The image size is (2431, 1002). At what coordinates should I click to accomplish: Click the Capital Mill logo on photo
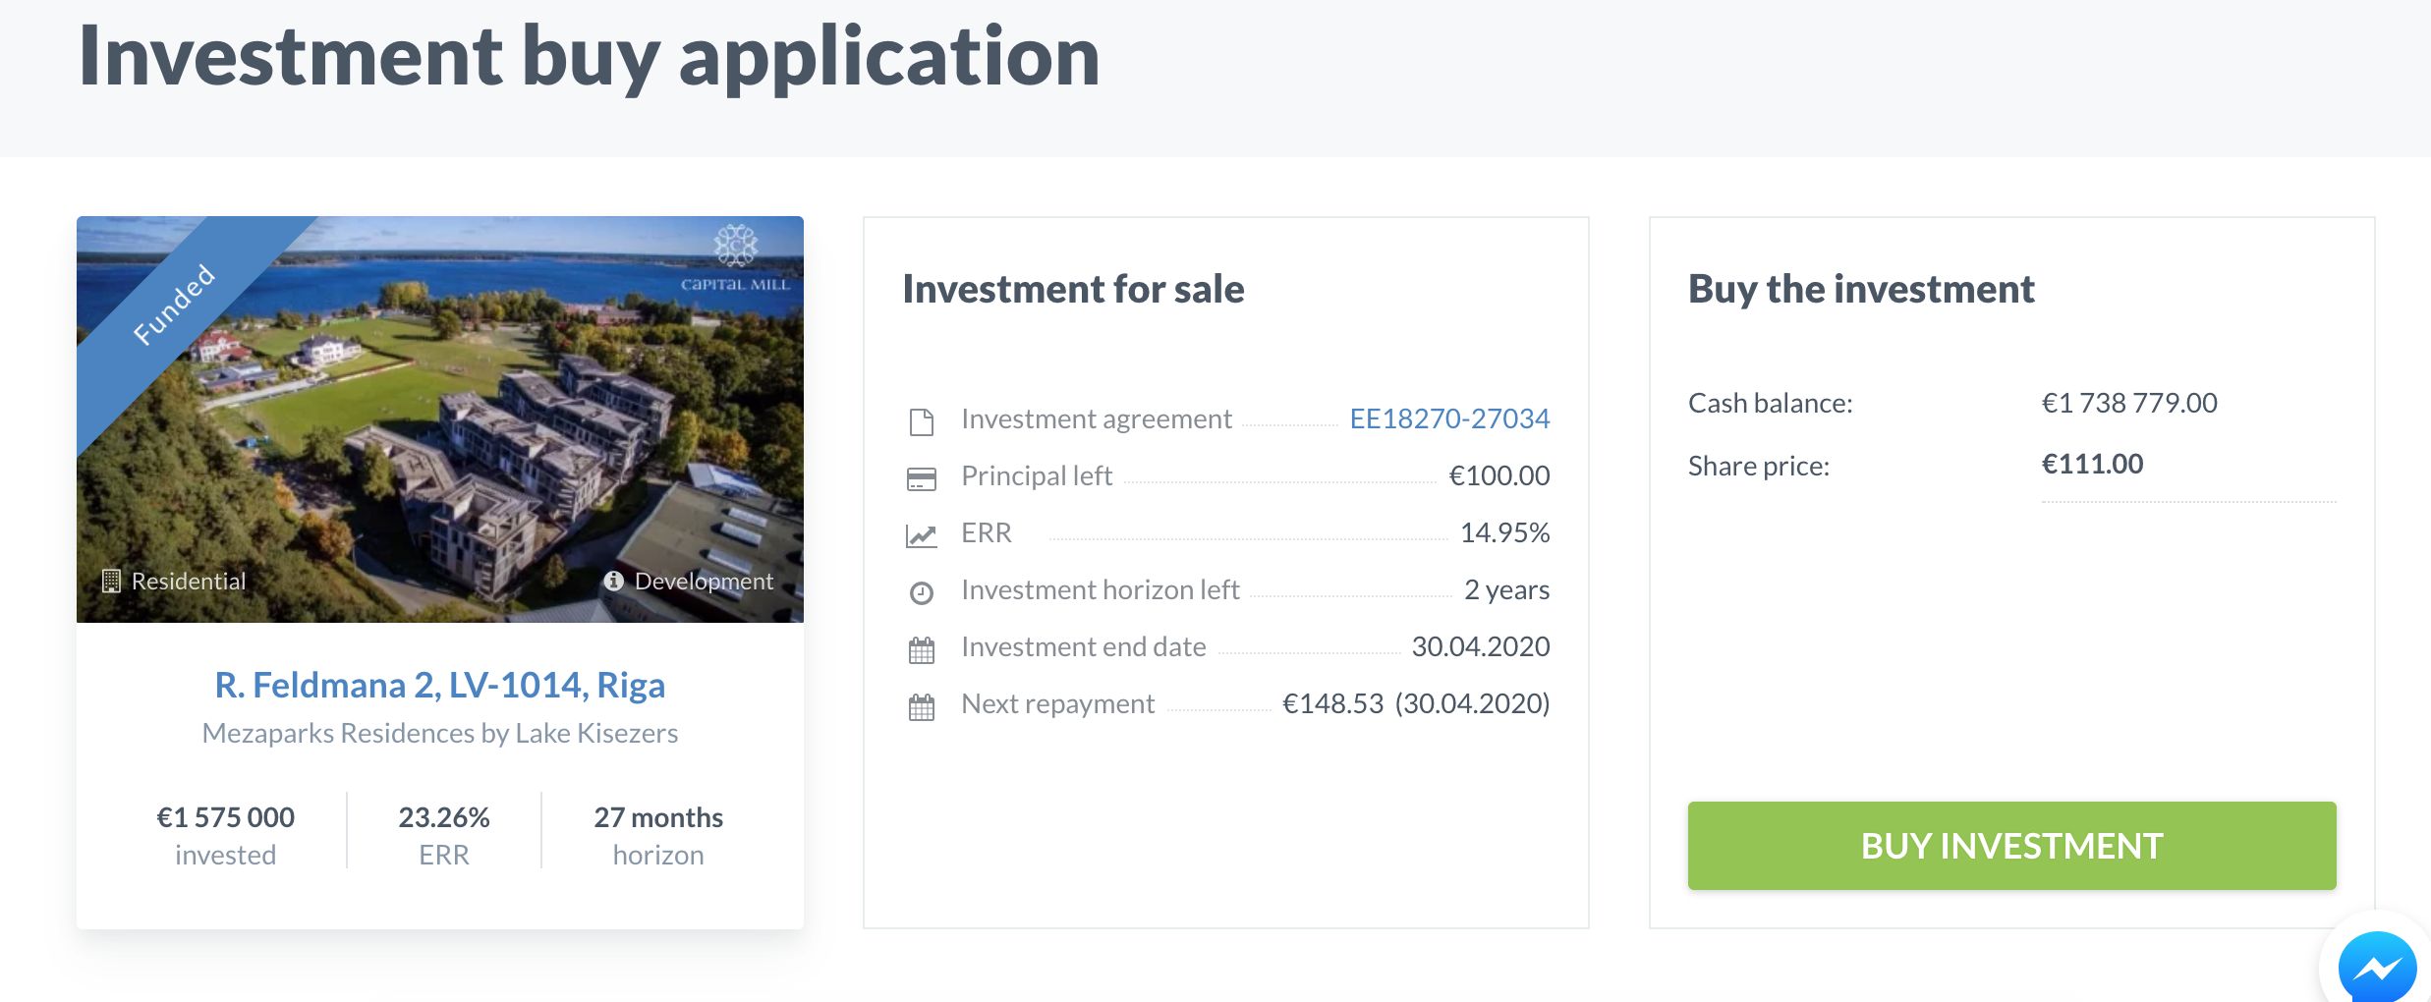click(x=736, y=259)
